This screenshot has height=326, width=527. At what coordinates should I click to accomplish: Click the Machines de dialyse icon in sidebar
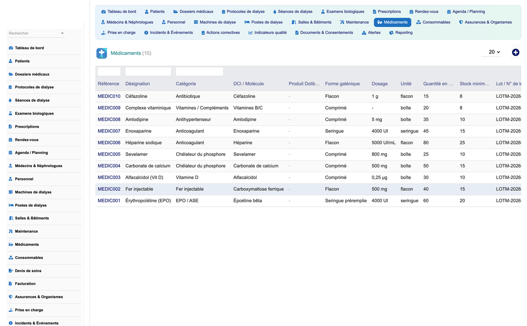point(11,192)
